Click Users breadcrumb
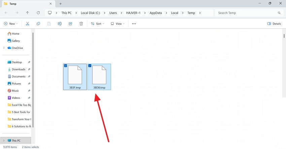 click(113, 13)
